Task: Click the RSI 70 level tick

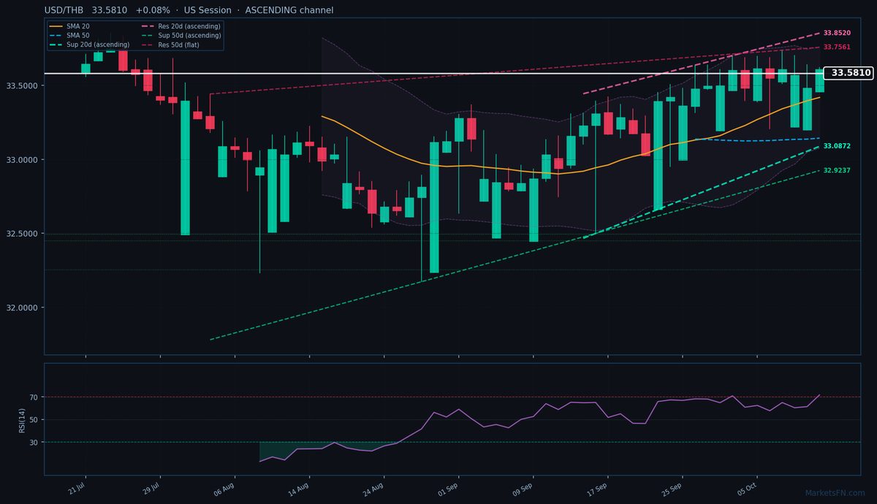Action: [34, 397]
